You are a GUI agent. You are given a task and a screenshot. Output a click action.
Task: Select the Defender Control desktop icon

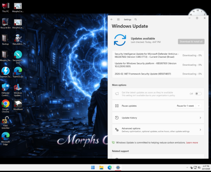pos(5,90)
